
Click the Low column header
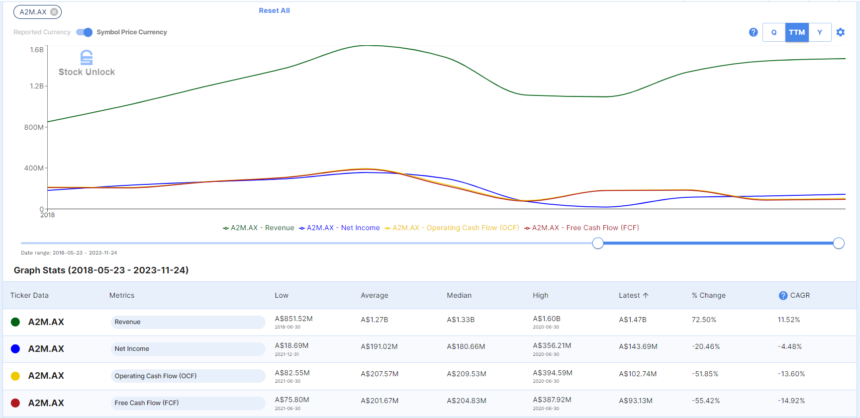(x=282, y=295)
